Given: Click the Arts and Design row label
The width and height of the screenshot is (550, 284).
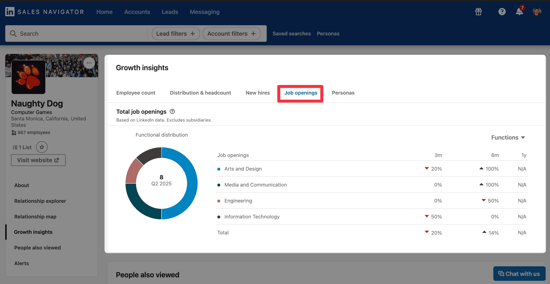Looking at the screenshot, I should [x=243, y=169].
